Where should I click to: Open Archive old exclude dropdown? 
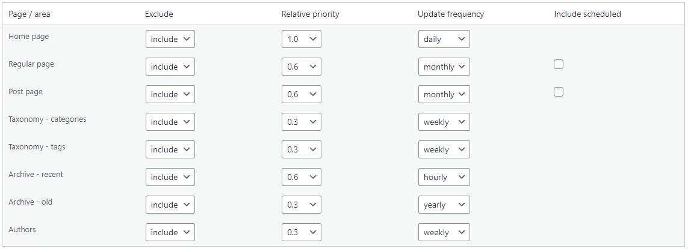coord(170,205)
